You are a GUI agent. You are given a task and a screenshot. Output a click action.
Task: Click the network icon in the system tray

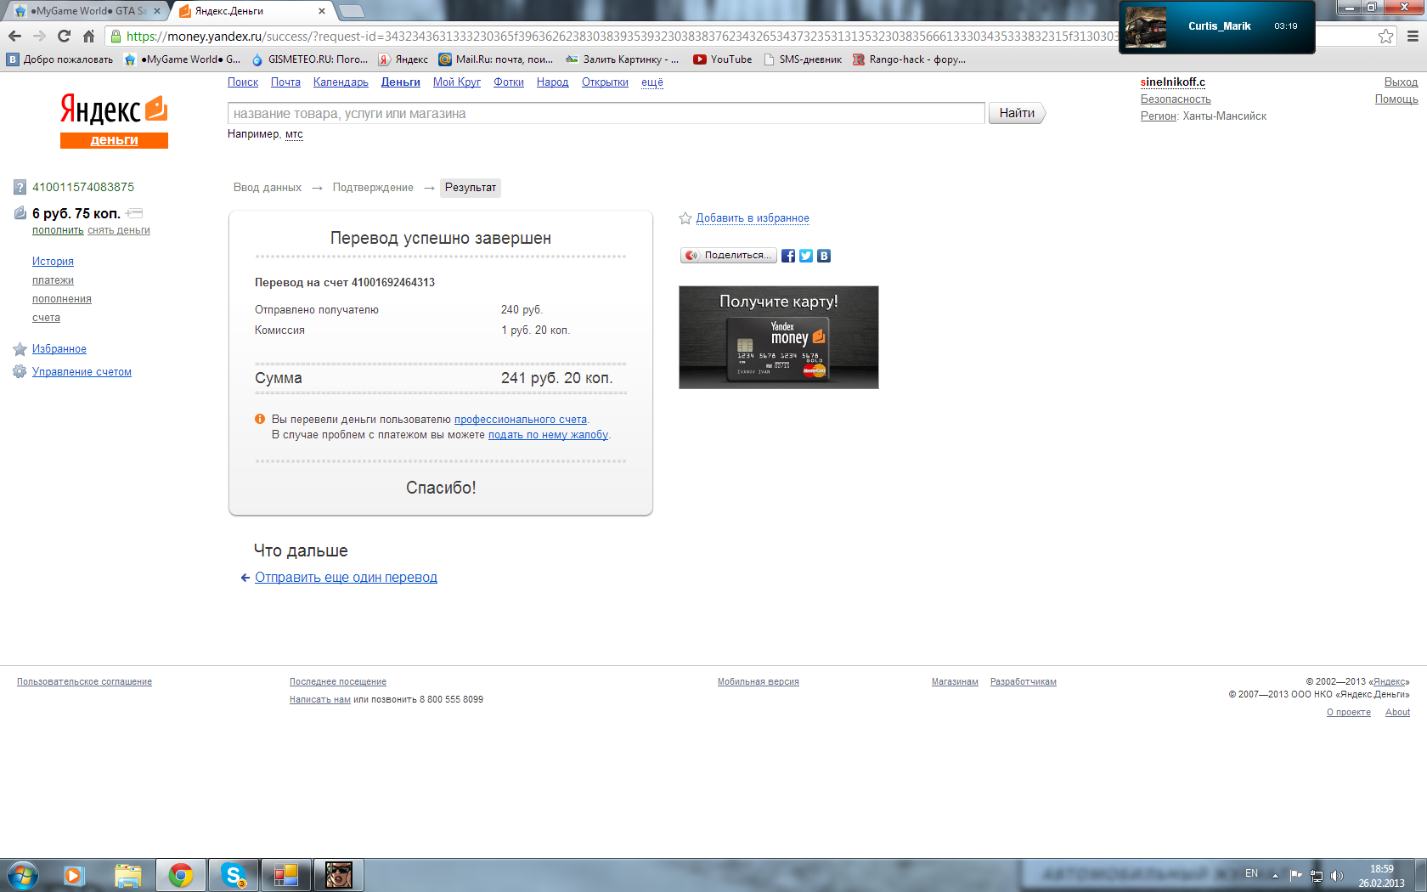click(1316, 875)
